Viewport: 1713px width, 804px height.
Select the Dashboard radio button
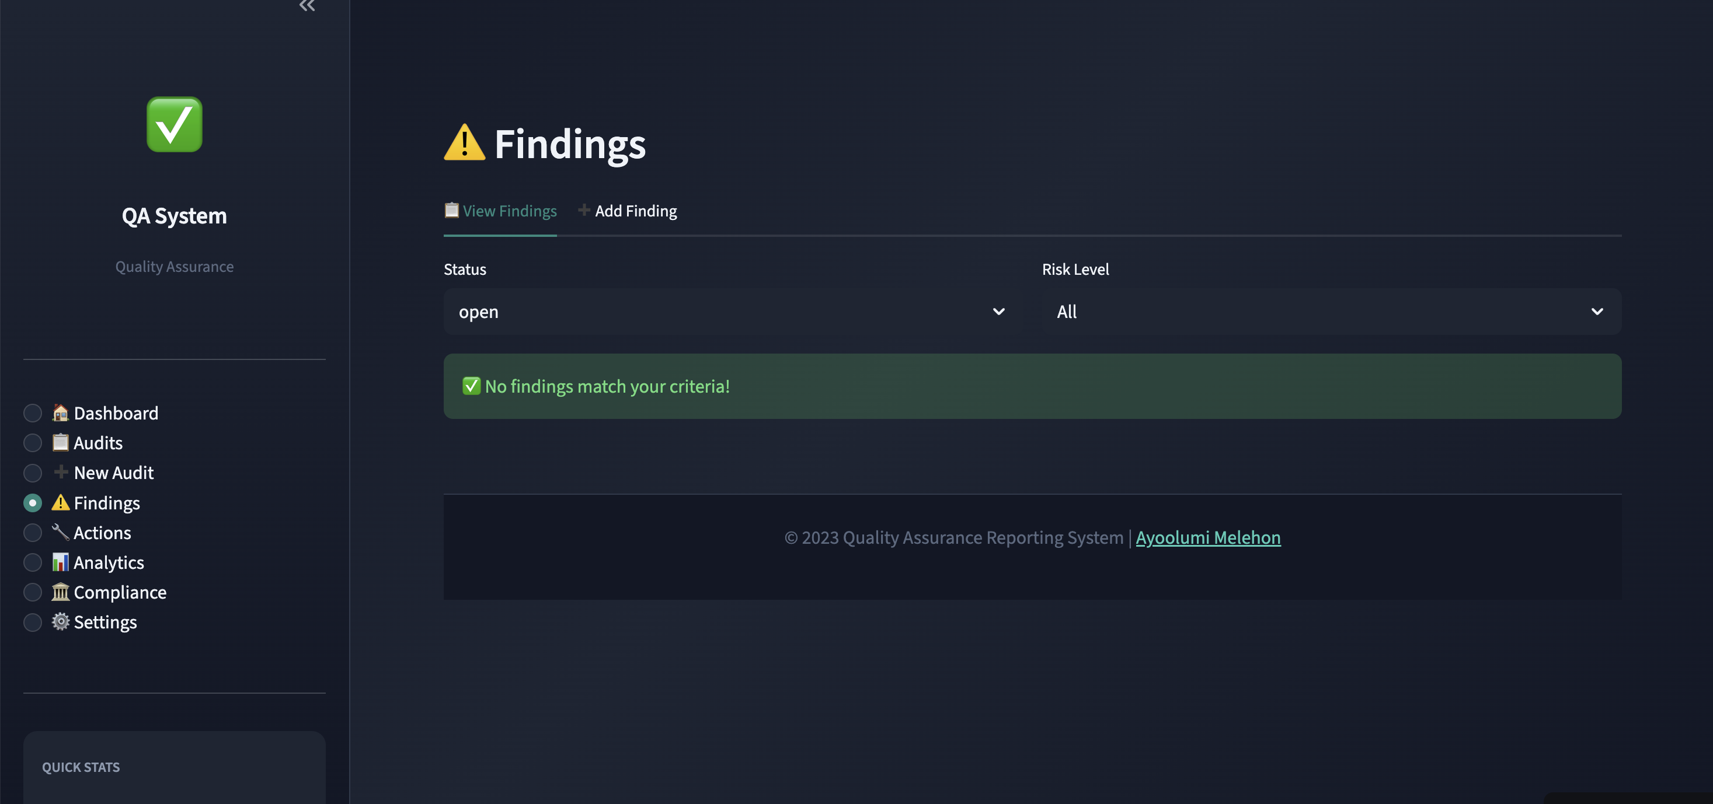33,413
